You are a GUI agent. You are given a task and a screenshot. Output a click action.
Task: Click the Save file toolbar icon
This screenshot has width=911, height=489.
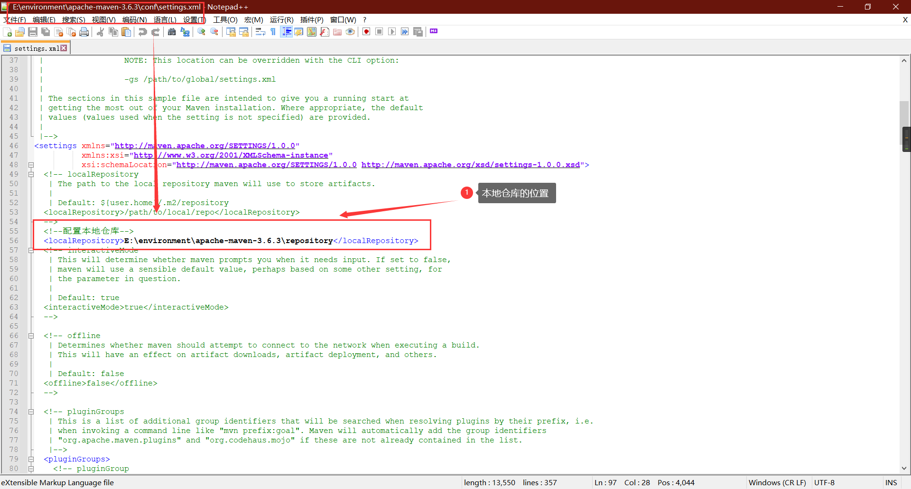click(x=33, y=32)
